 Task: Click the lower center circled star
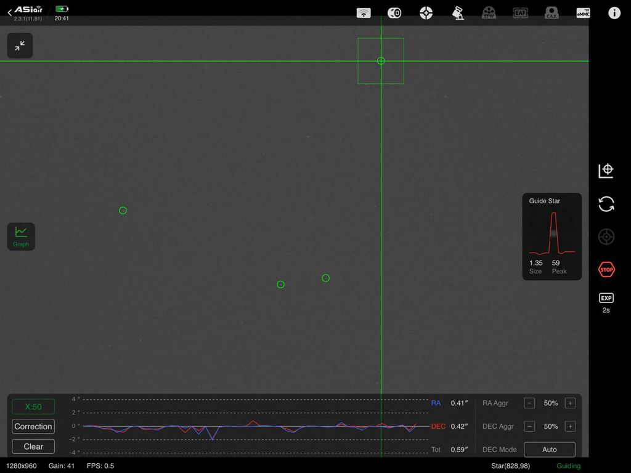coord(280,285)
